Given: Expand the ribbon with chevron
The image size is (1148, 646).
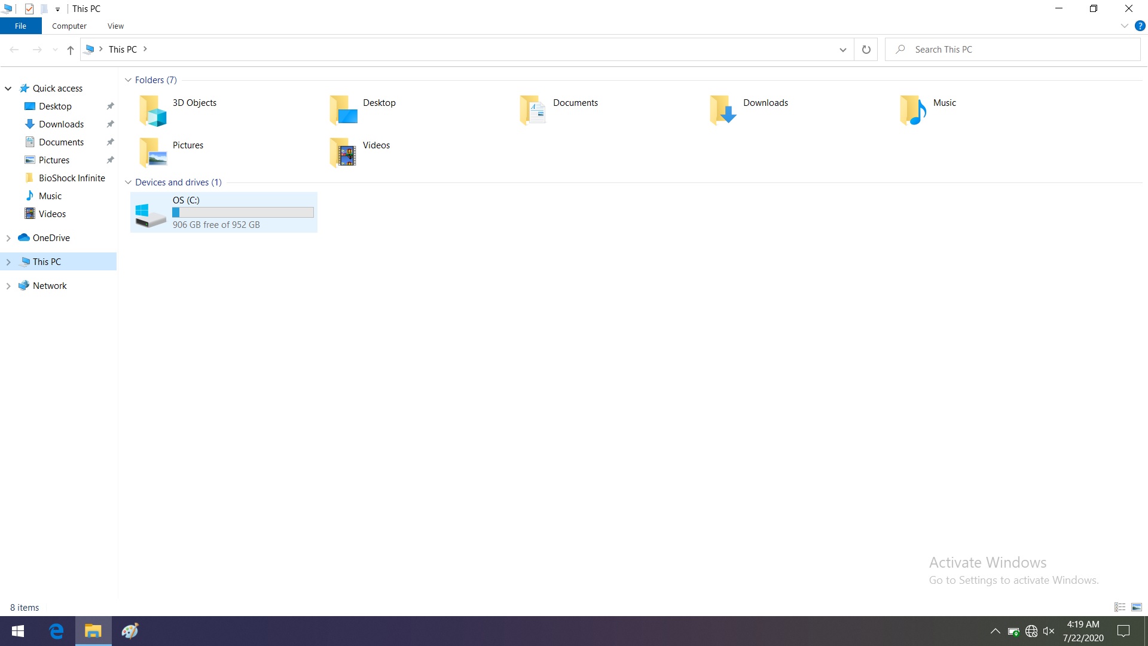Looking at the screenshot, I should click(x=1124, y=26).
